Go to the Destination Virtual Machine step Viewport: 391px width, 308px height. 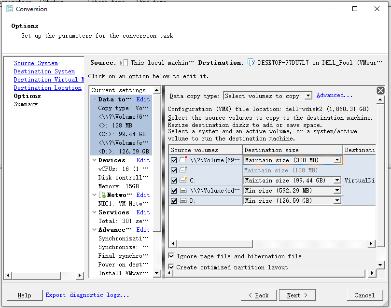coord(49,80)
